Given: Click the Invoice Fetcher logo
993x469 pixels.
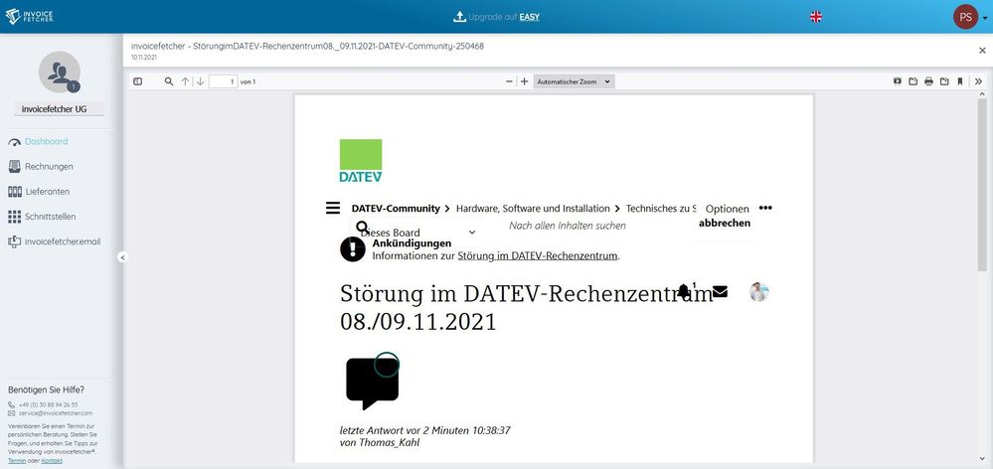Looking at the screenshot, I should [x=29, y=17].
